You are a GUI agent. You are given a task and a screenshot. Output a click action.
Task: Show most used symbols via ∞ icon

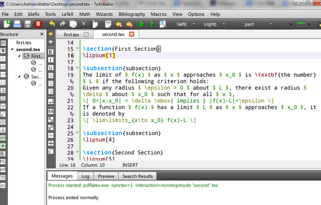click(x=3, y=138)
